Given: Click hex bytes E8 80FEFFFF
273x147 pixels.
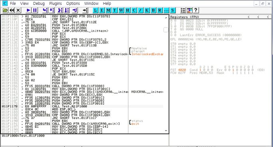Looking at the screenshot, I should pyautogui.click(x=36, y=107).
